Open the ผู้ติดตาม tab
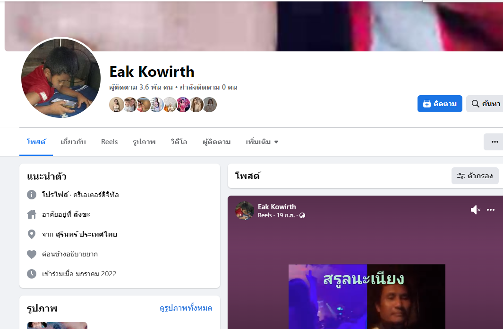503x329 pixels. point(216,142)
